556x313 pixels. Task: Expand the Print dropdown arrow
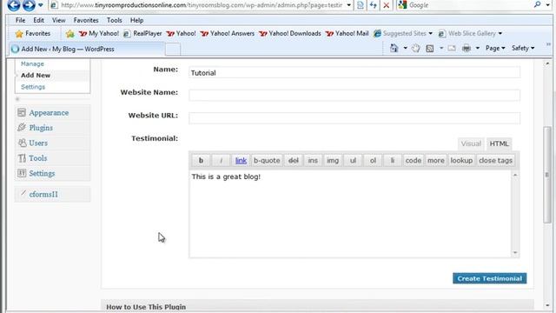click(x=477, y=48)
